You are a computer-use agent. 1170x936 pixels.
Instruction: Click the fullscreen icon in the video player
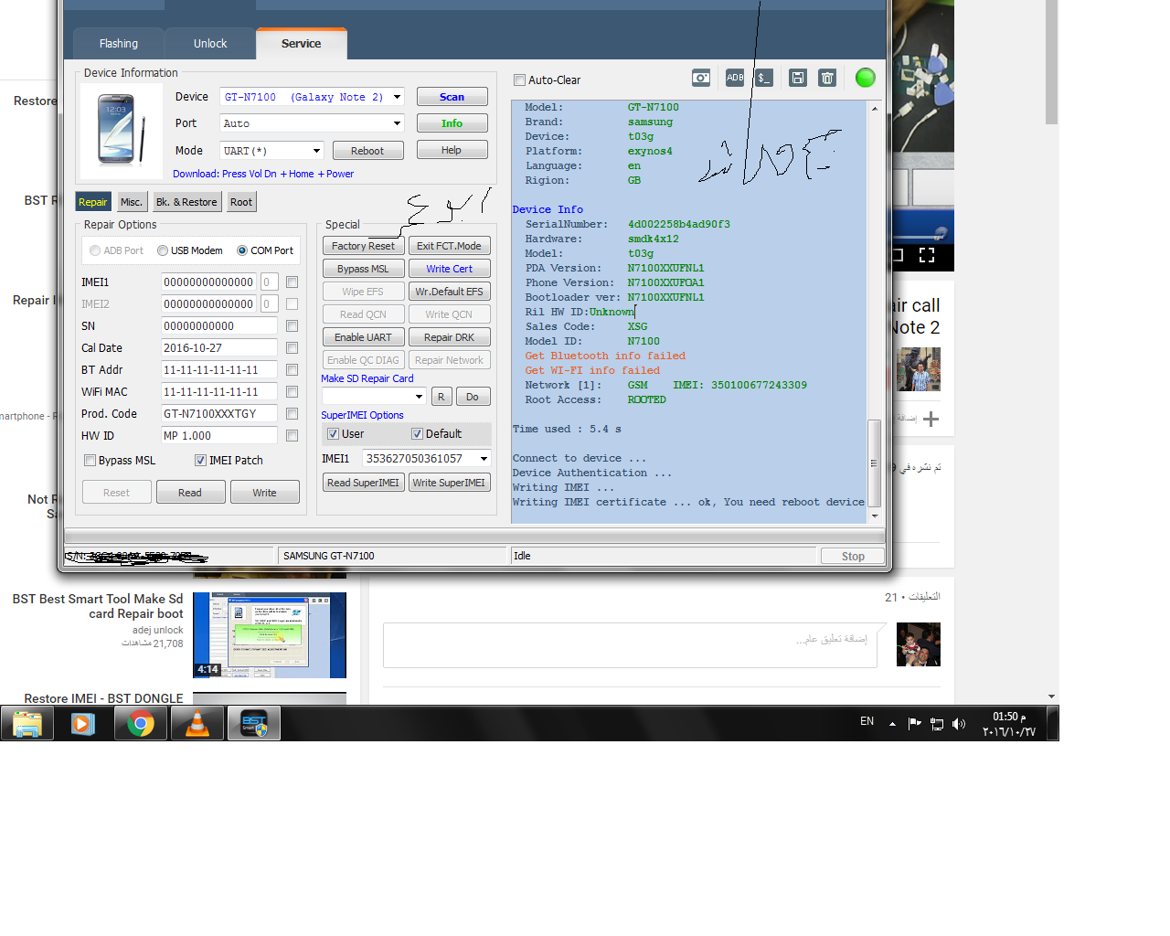927,255
